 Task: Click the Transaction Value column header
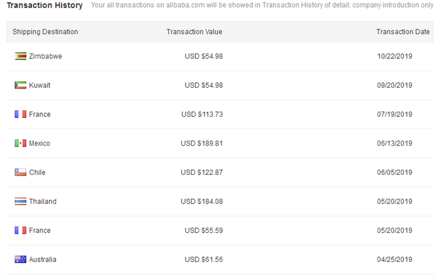194,32
